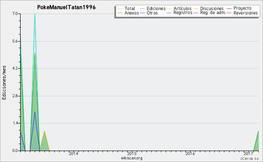Click the CC BY-SA 3.0 license text
This screenshot has height=162, width=263.
click(249, 158)
